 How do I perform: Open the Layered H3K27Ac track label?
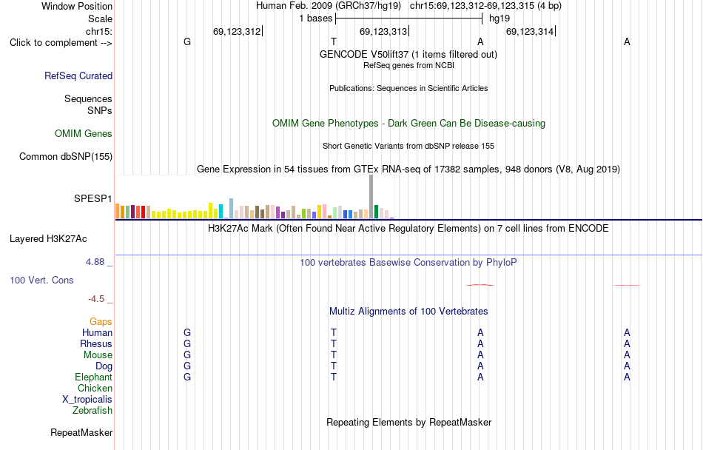[48, 239]
